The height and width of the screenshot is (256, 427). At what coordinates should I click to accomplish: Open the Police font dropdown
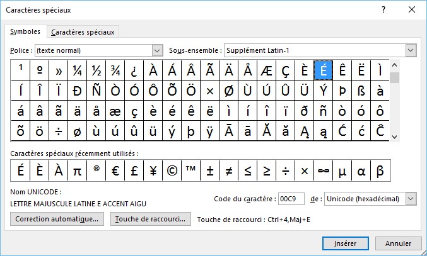click(x=157, y=50)
